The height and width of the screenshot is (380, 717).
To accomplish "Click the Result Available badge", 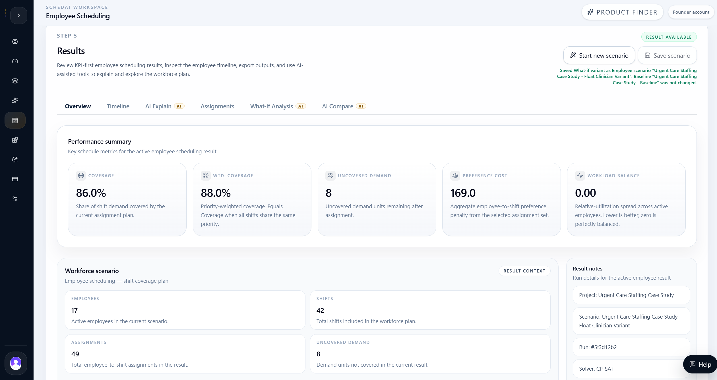I will coord(669,37).
